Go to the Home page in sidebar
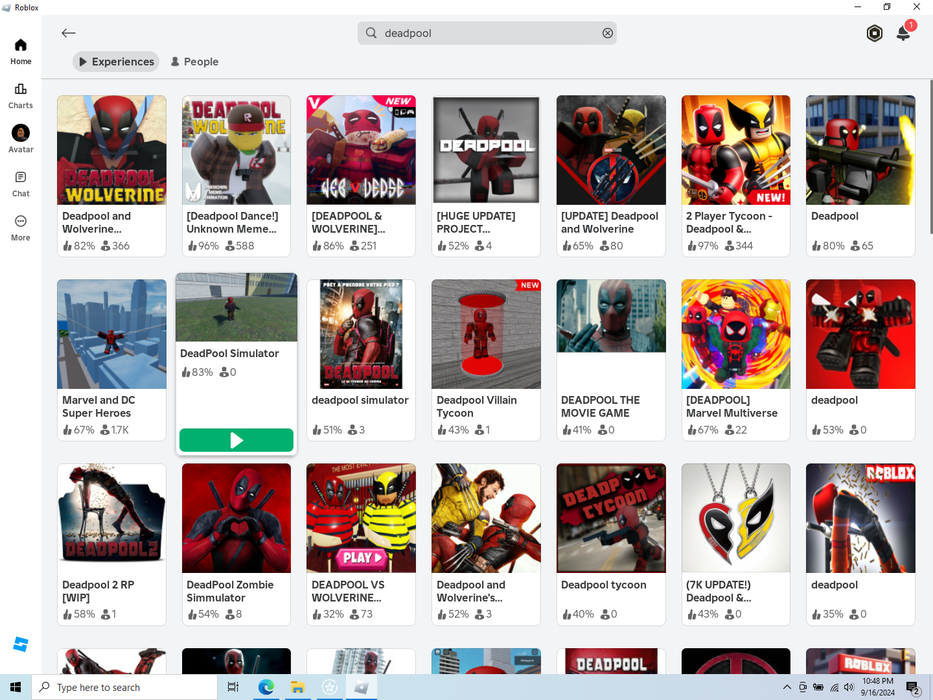The image size is (933, 700). (21, 52)
